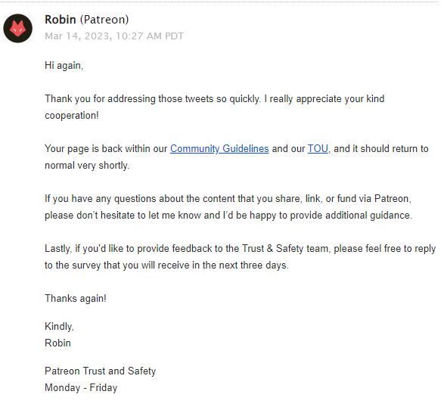The image size is (444, 413).
Task: Click the 'Thanks again!' line
Action: [76, 299]
